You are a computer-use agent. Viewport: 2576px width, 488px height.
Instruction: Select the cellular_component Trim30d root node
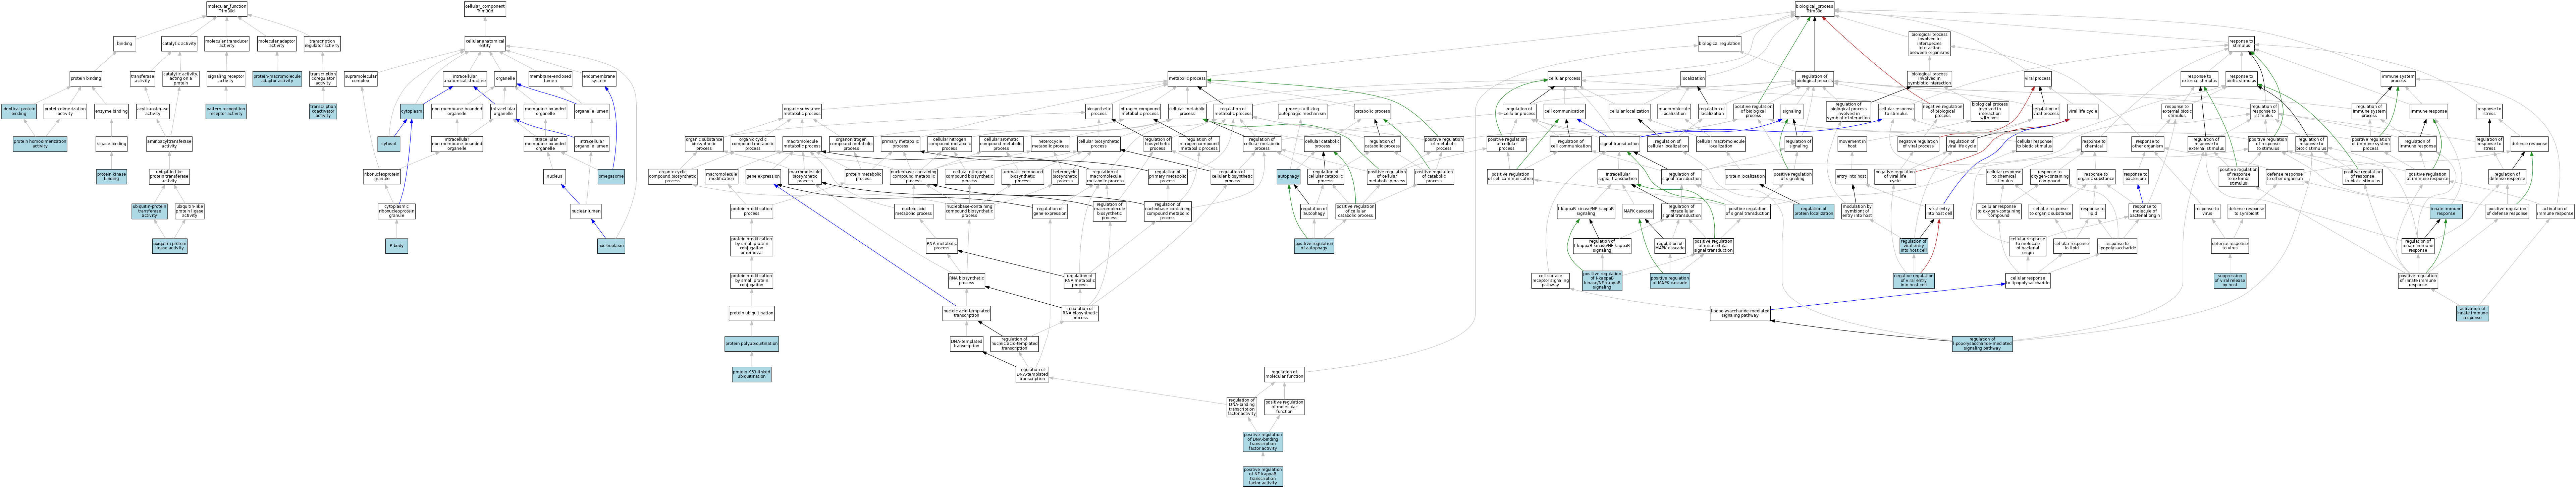pyautogui.click(x=485, y=9)
